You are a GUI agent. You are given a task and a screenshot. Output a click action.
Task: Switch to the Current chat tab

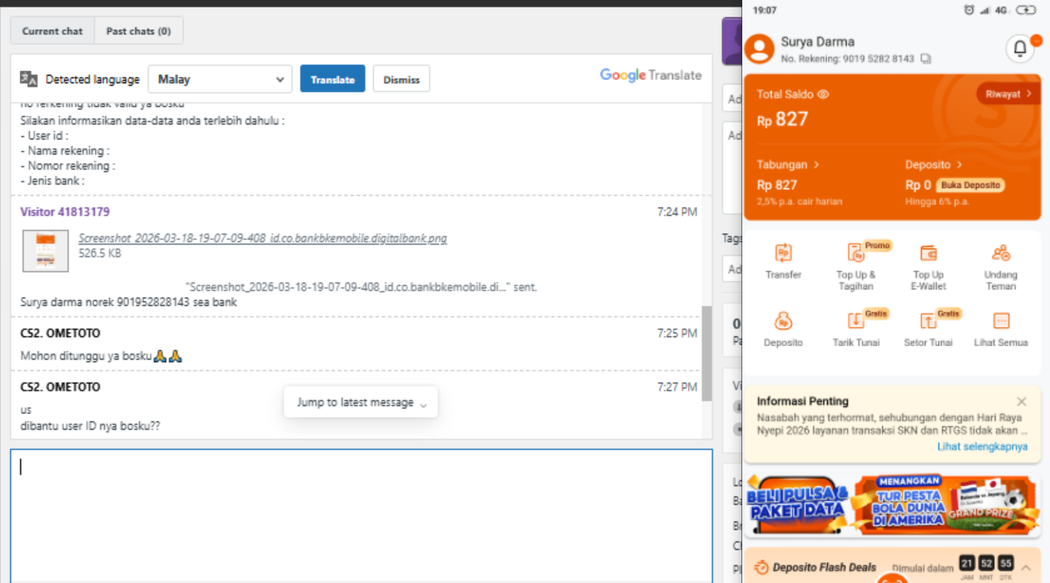(53, 31)
